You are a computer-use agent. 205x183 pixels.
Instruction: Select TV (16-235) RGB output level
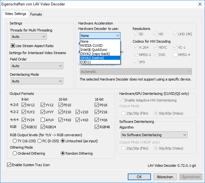point(15,141)
